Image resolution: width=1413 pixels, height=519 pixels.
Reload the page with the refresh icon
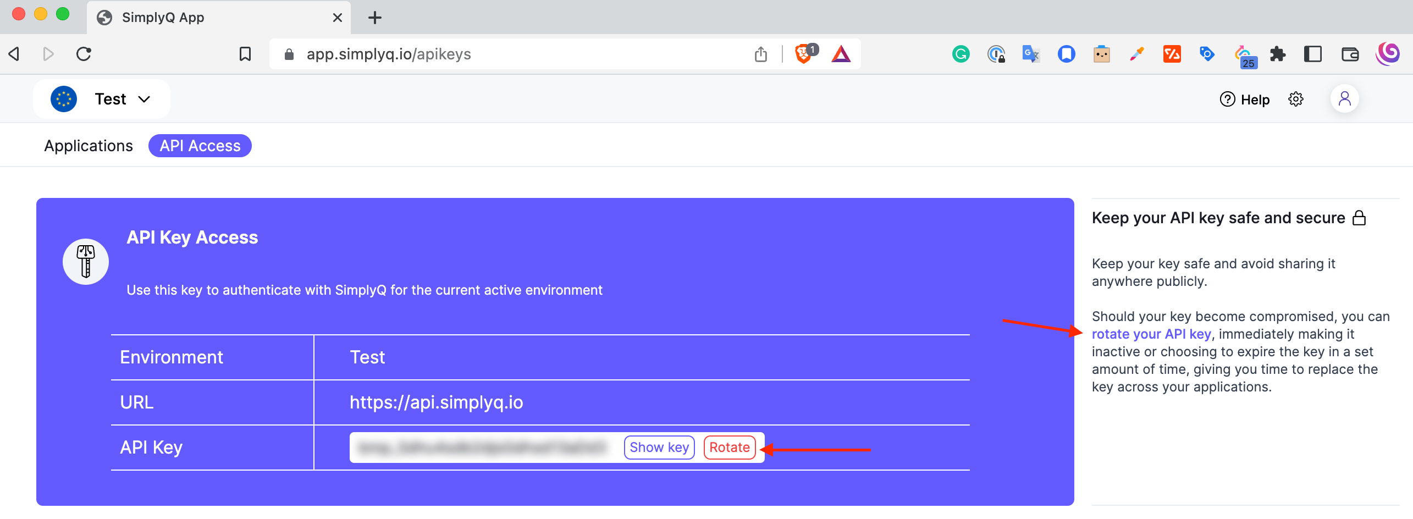coord(84,54)
